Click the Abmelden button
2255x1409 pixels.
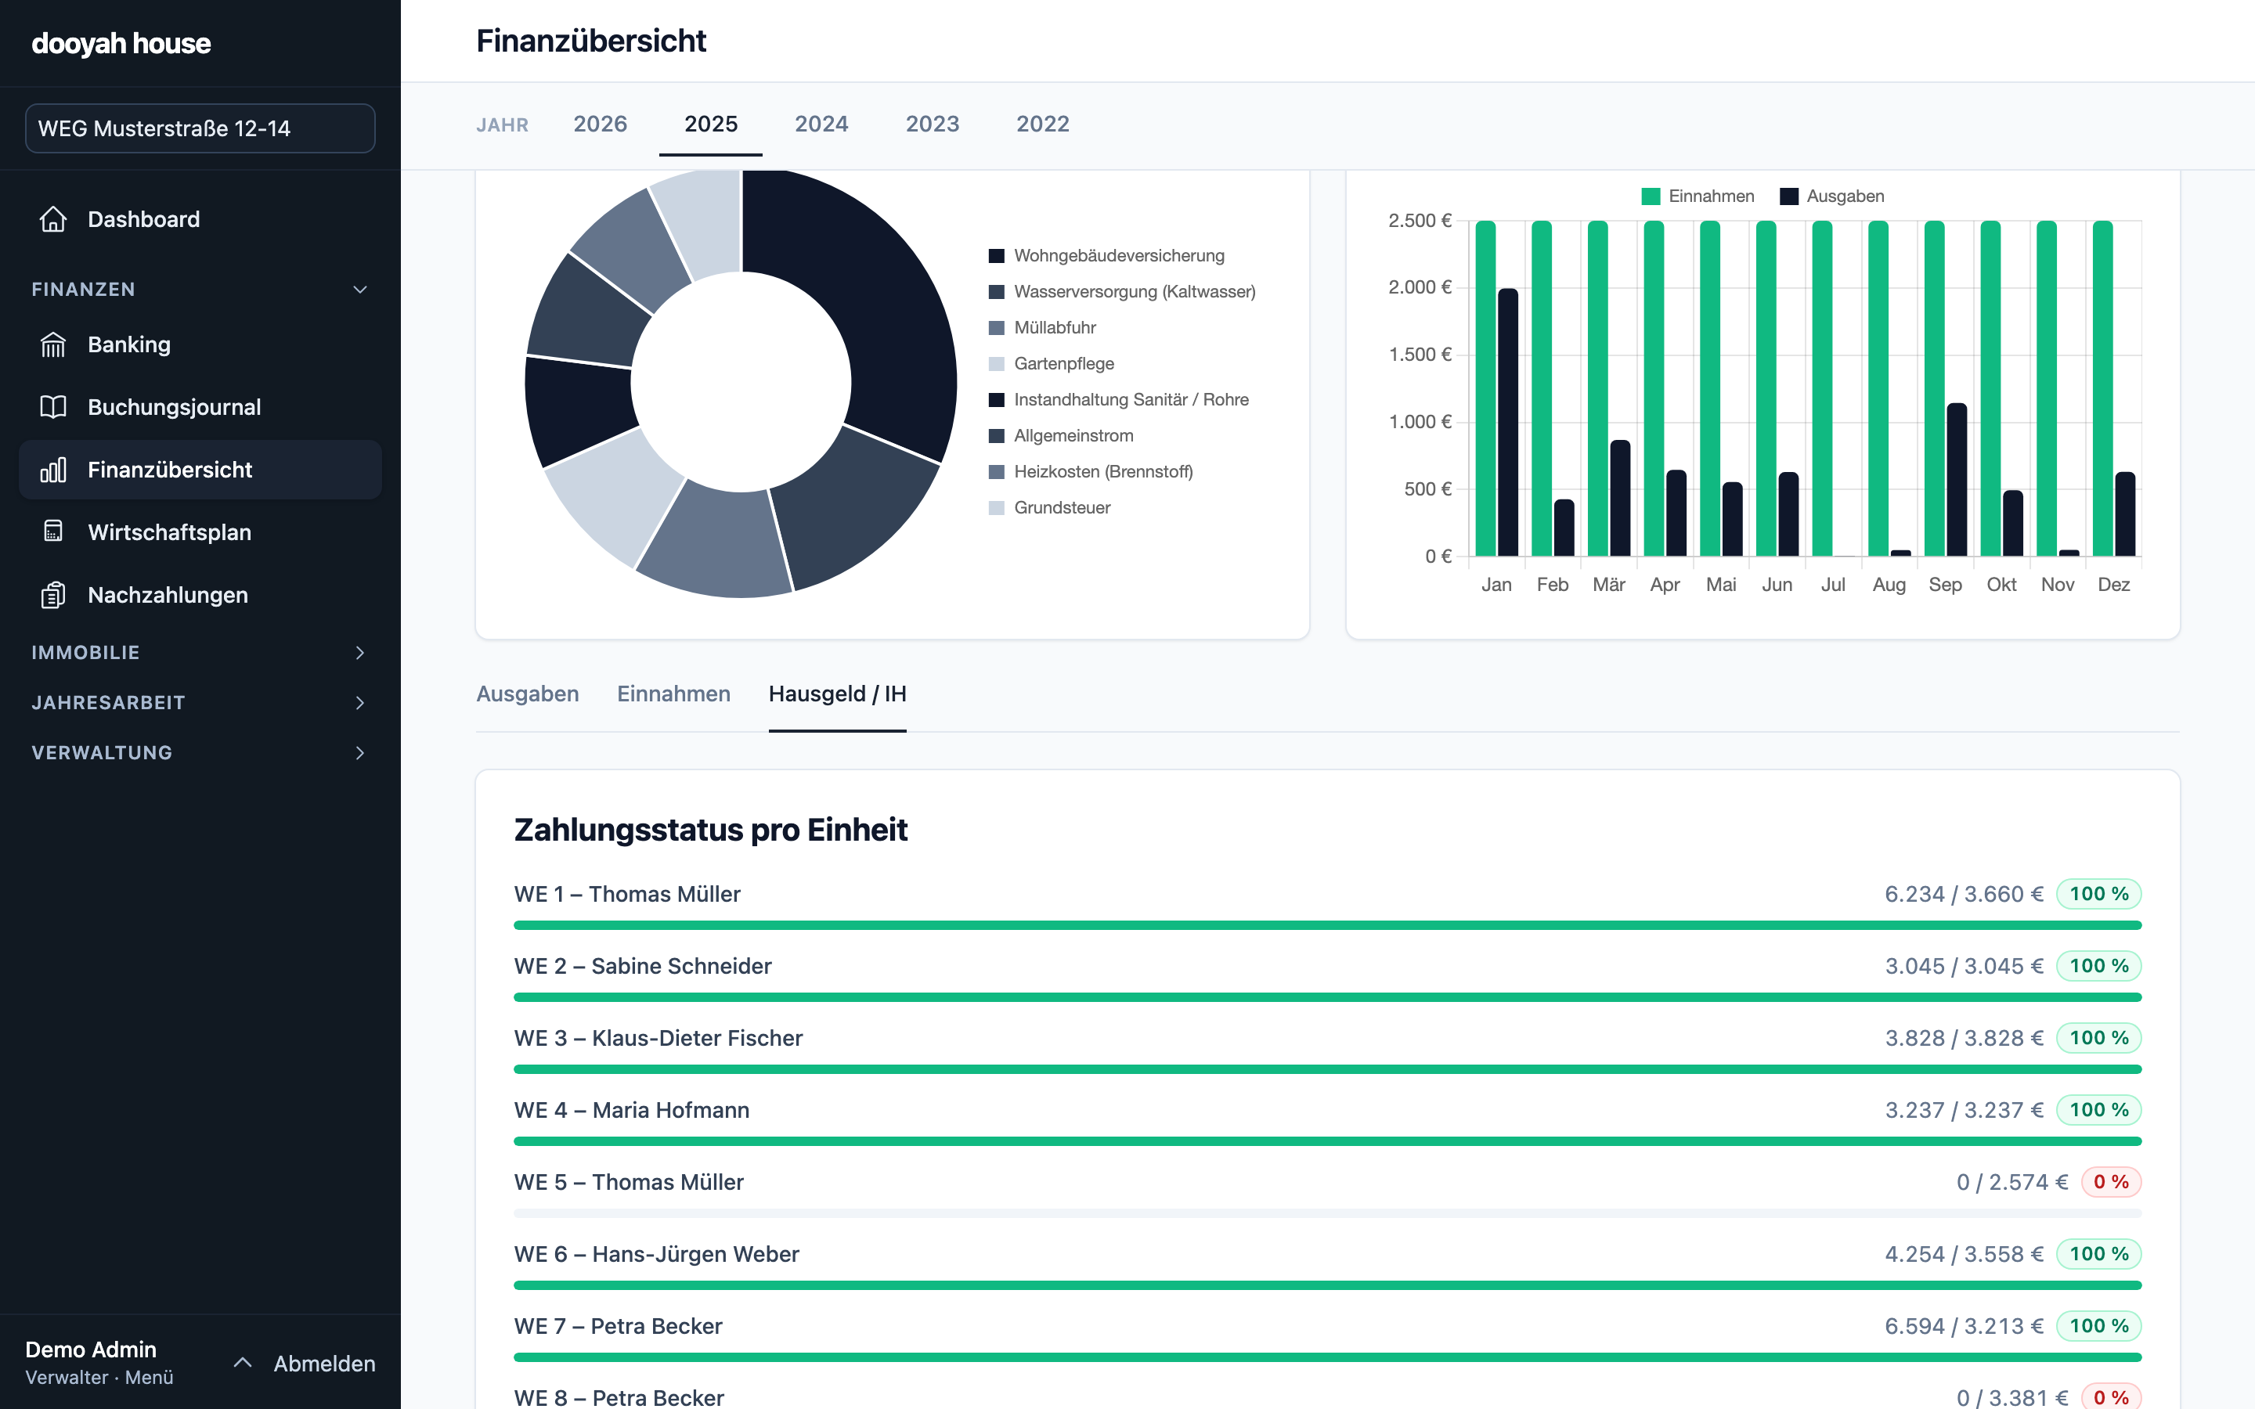pos(324,1364)
